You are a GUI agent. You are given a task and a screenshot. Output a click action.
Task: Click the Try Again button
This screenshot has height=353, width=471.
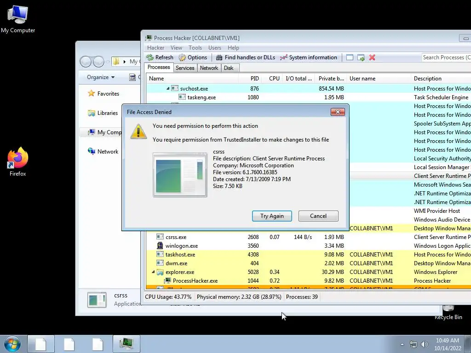point(272,216)
